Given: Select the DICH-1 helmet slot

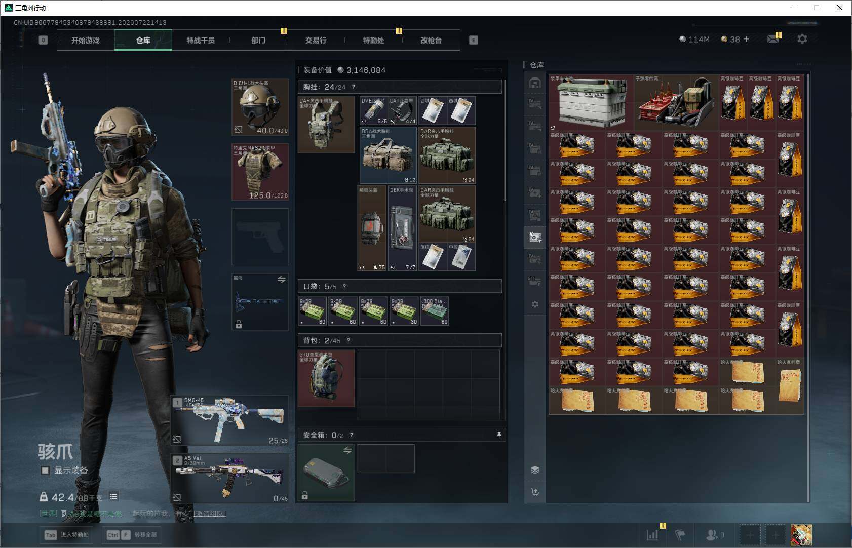Looking at the screenshot, I should 260,107.
